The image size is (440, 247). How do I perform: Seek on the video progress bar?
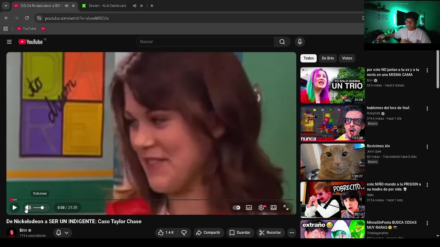[151, 200]
